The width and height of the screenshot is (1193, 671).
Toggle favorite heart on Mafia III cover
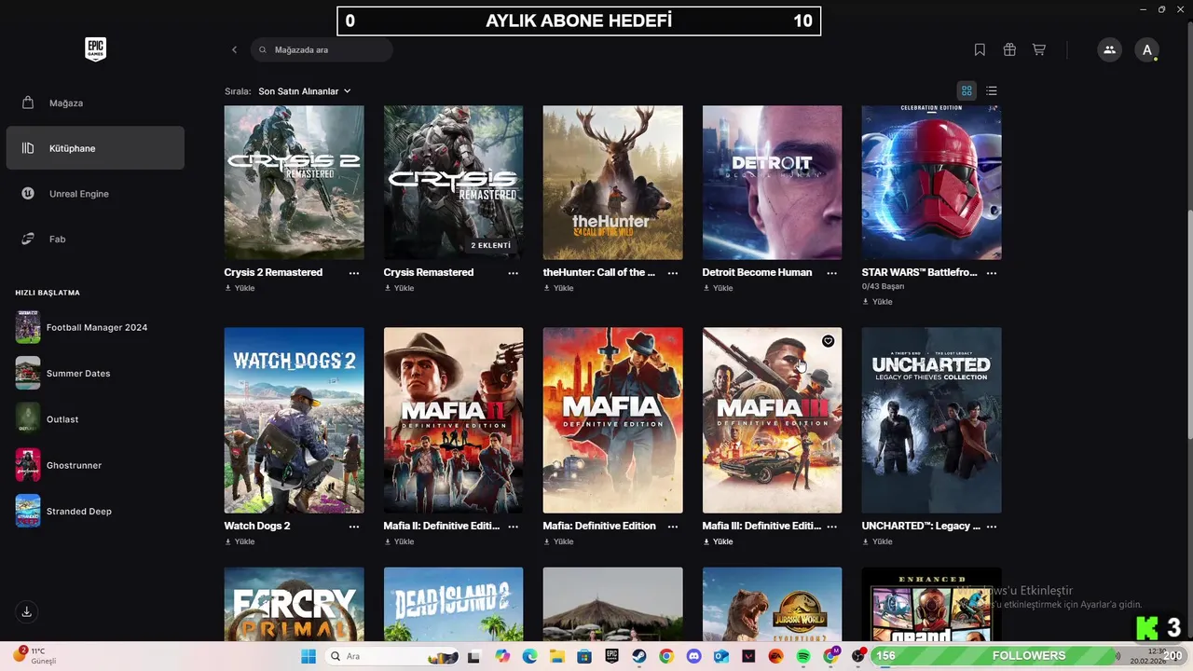click(828, 341)
